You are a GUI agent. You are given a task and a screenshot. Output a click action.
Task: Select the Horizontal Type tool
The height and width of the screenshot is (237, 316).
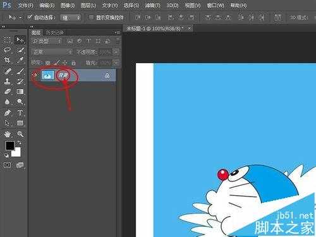coord(20,112)
